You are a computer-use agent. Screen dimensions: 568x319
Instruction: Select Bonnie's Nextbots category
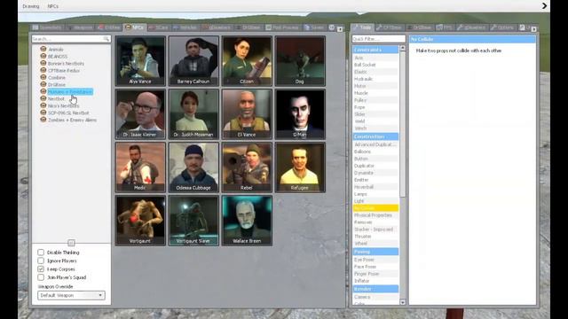click(66, 63)
